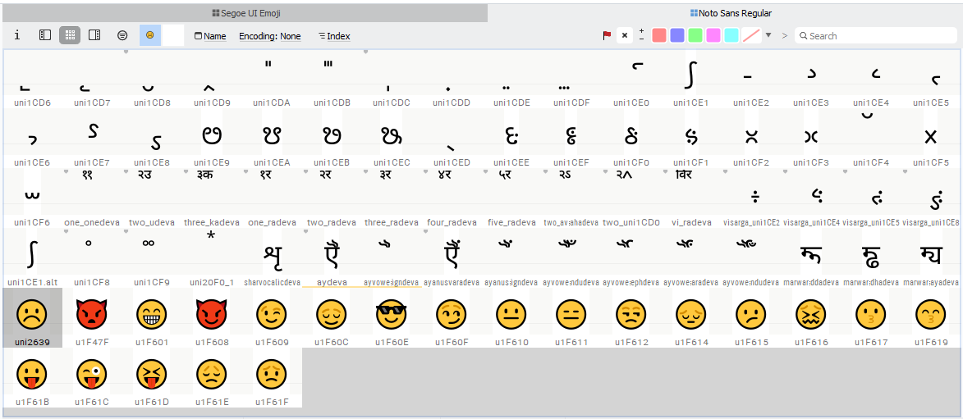963x419 pixels.
Task: Select the u1F61C winking tongue glyph
Action: 92,377
